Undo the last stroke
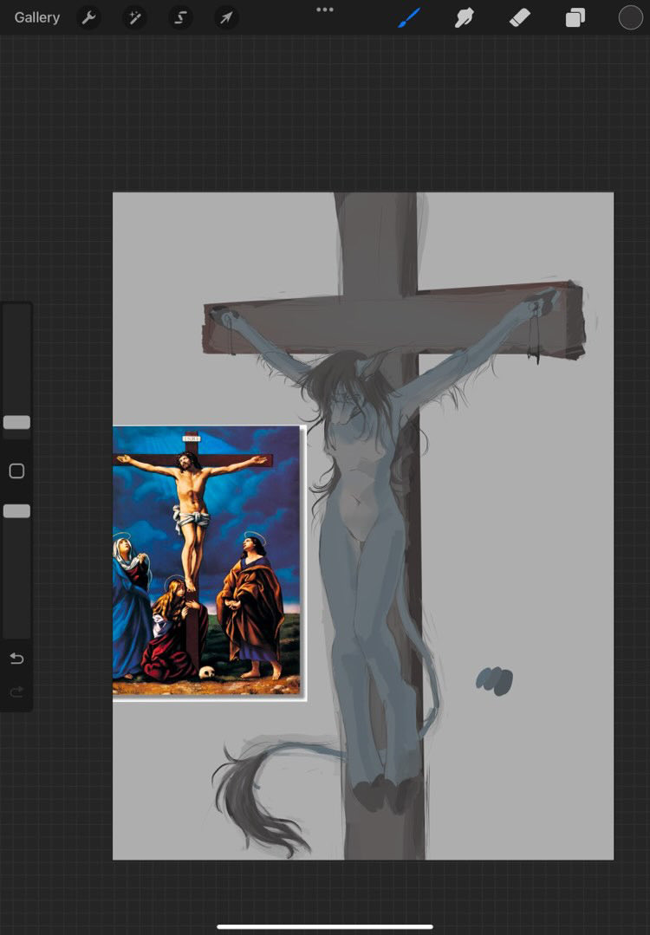 point(16,659)
